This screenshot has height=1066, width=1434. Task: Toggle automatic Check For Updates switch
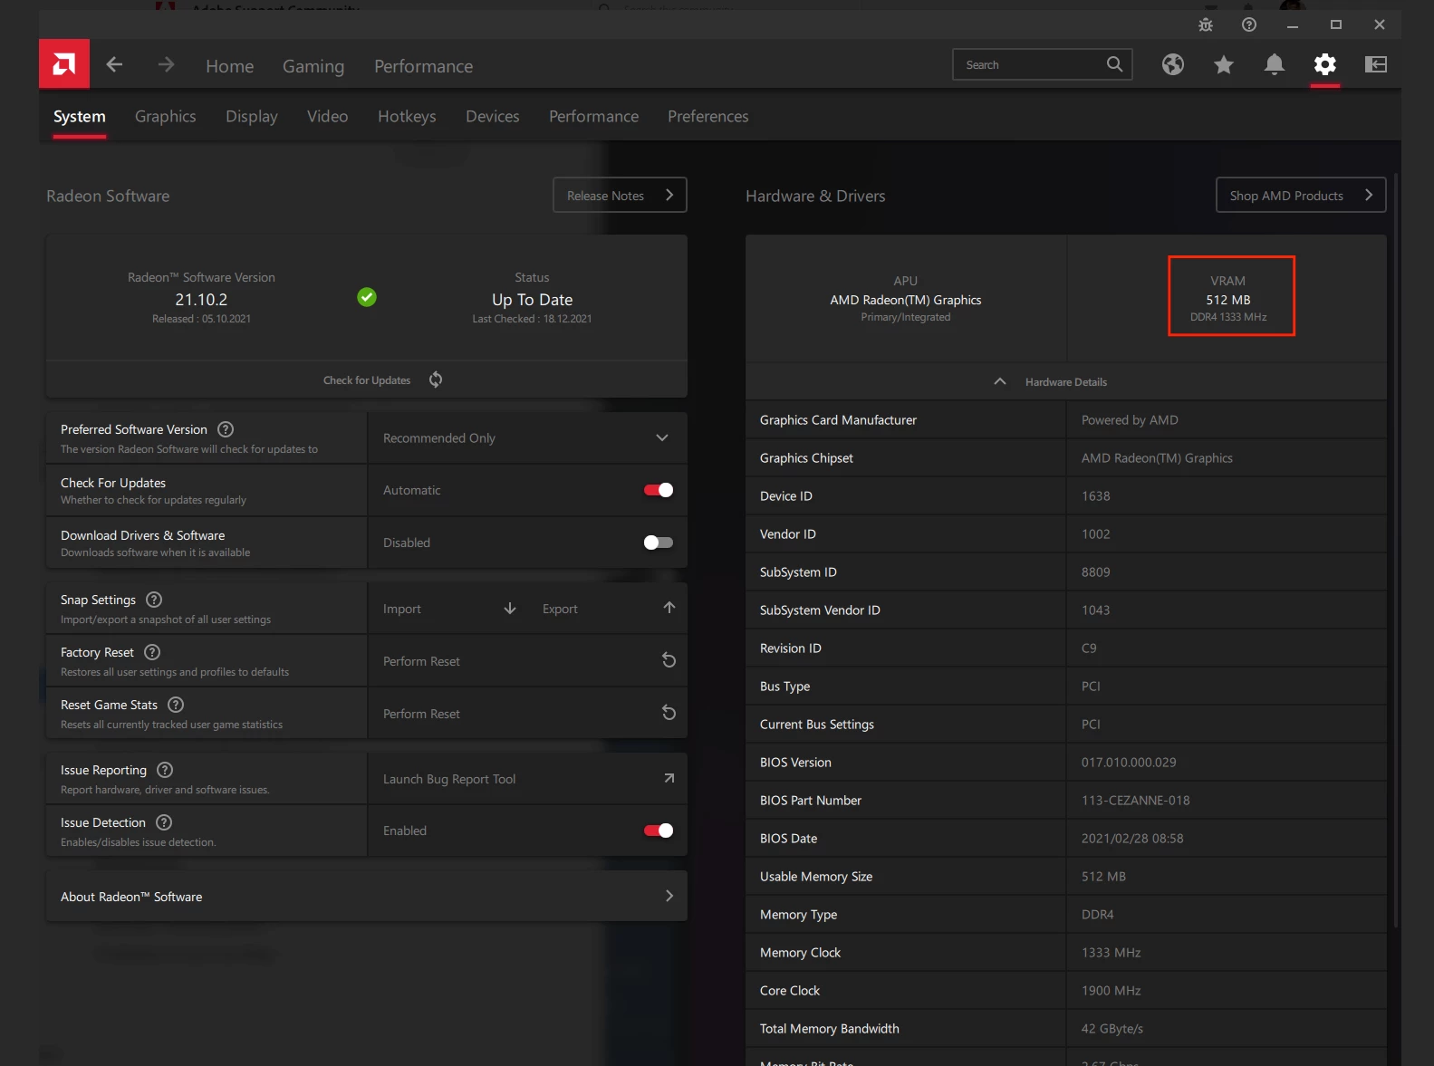pos(659,490)
